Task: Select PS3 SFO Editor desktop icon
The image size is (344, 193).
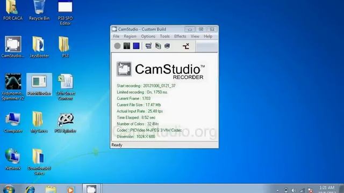Action: click(65, 13)
